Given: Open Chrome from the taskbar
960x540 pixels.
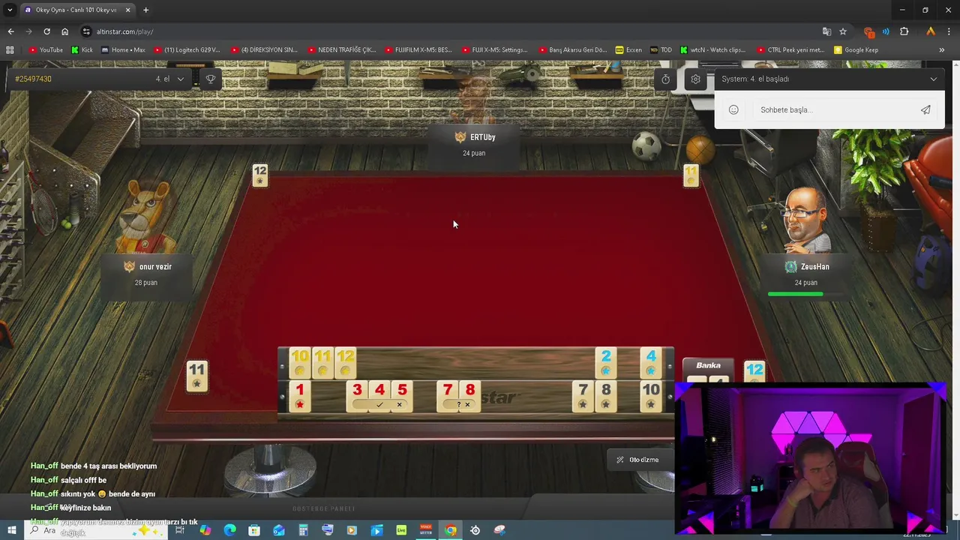Looking at the screenshot, I should [x=450, y=530].
